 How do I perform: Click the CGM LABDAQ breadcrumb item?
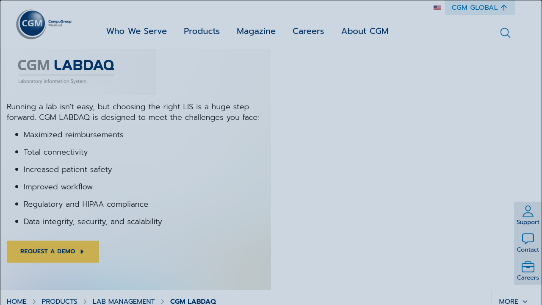click(x=193, y=301)
